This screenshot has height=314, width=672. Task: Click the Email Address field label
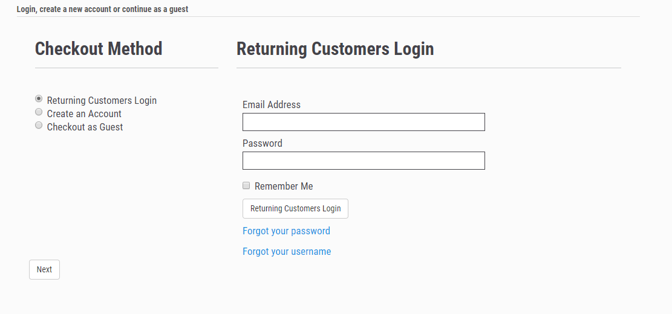272,104
